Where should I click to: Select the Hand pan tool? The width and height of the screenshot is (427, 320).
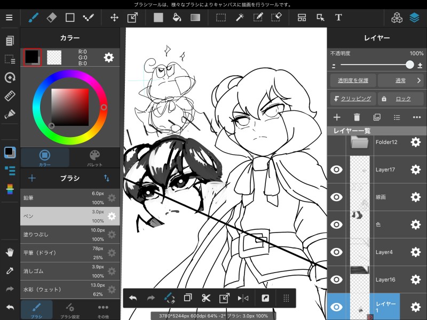[x=10, y=252]
